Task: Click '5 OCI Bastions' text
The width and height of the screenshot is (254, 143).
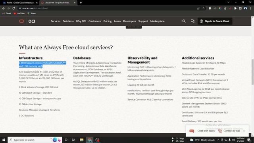Action: click(27, 116)
